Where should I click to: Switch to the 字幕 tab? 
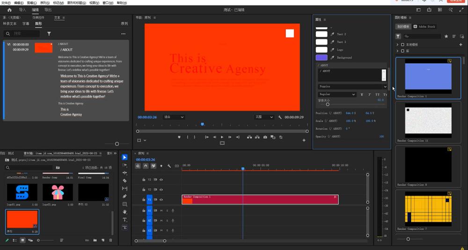click(x=26, y=23)
